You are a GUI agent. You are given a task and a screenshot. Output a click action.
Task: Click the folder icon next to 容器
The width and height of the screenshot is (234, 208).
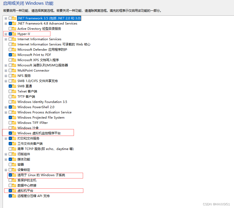click(14, 164)
